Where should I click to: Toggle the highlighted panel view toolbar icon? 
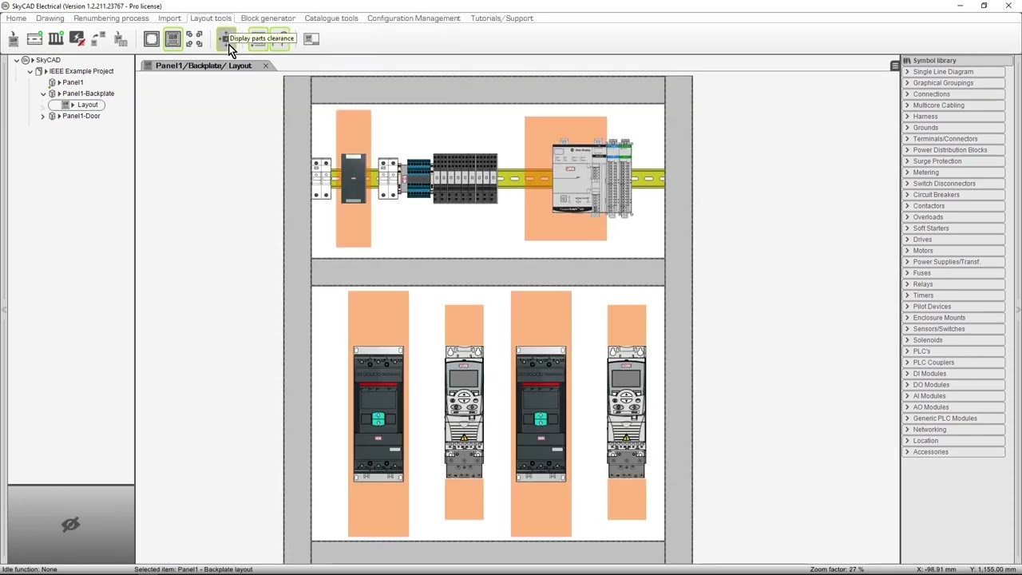click(172, 38)
